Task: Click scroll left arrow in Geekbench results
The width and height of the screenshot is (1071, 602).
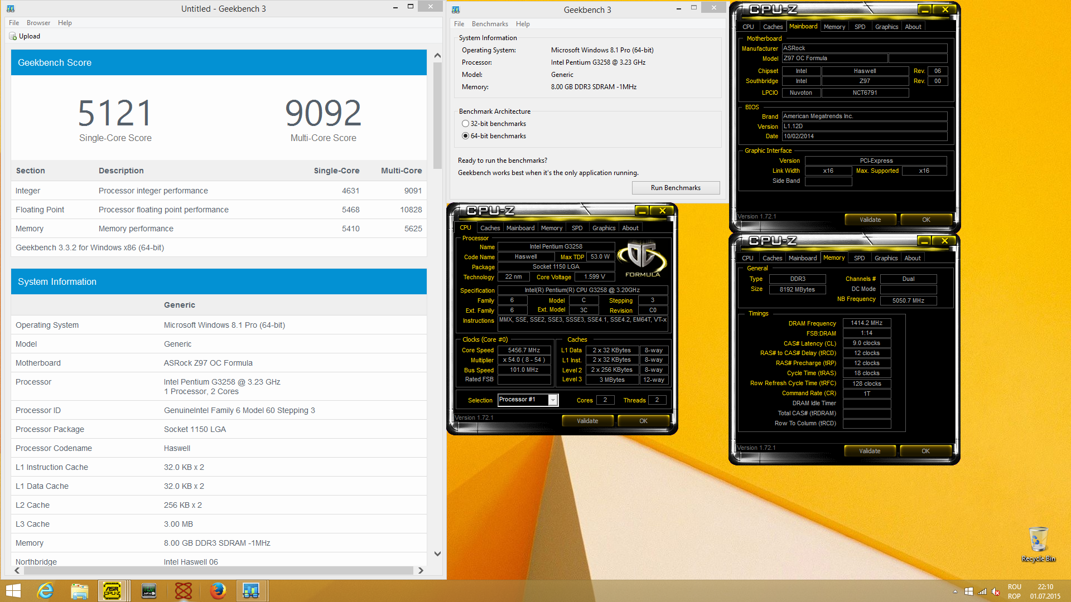Action: coord(17,570)
